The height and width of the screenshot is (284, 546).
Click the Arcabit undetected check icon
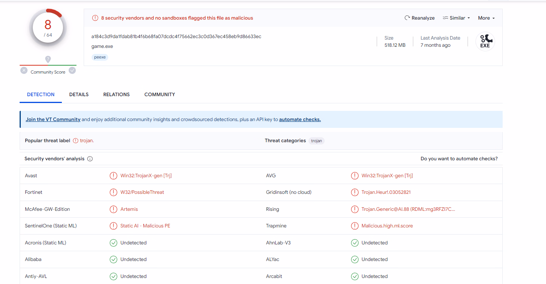[354, 276]
